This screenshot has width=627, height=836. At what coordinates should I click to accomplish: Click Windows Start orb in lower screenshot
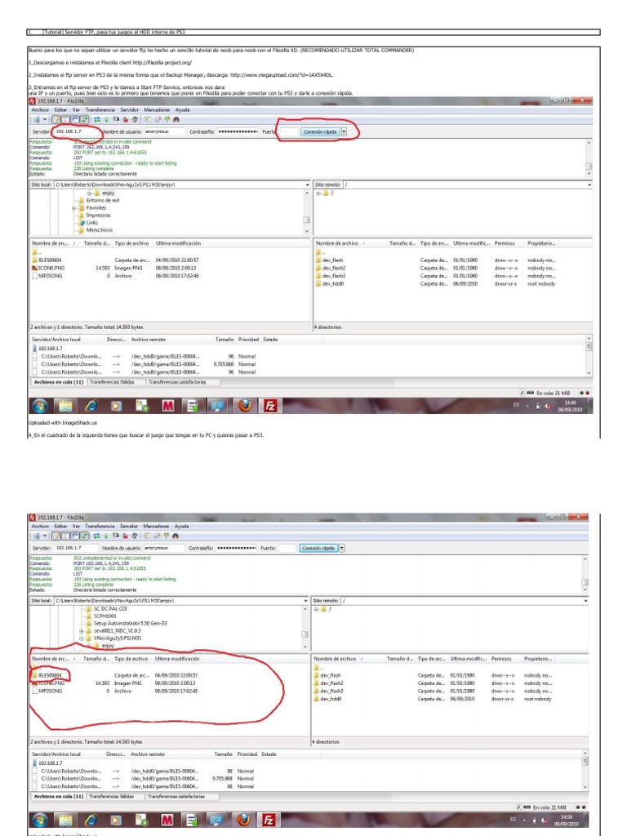[x=38, y=819]
